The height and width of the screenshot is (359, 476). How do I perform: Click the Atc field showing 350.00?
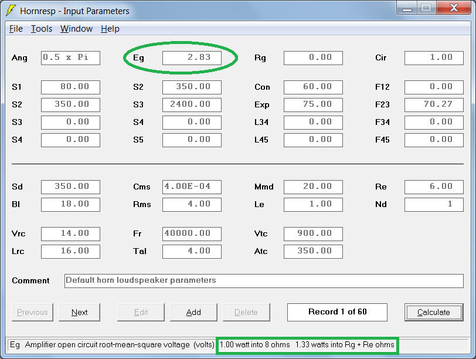pyautogui.click(x=313, y=252)
